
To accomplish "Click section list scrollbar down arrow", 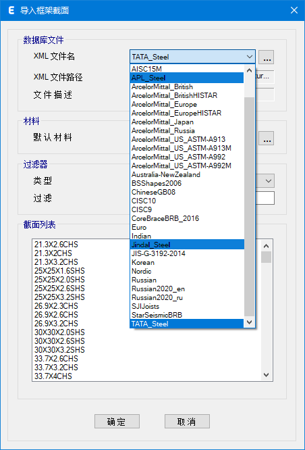I will [x=267, y=375].
